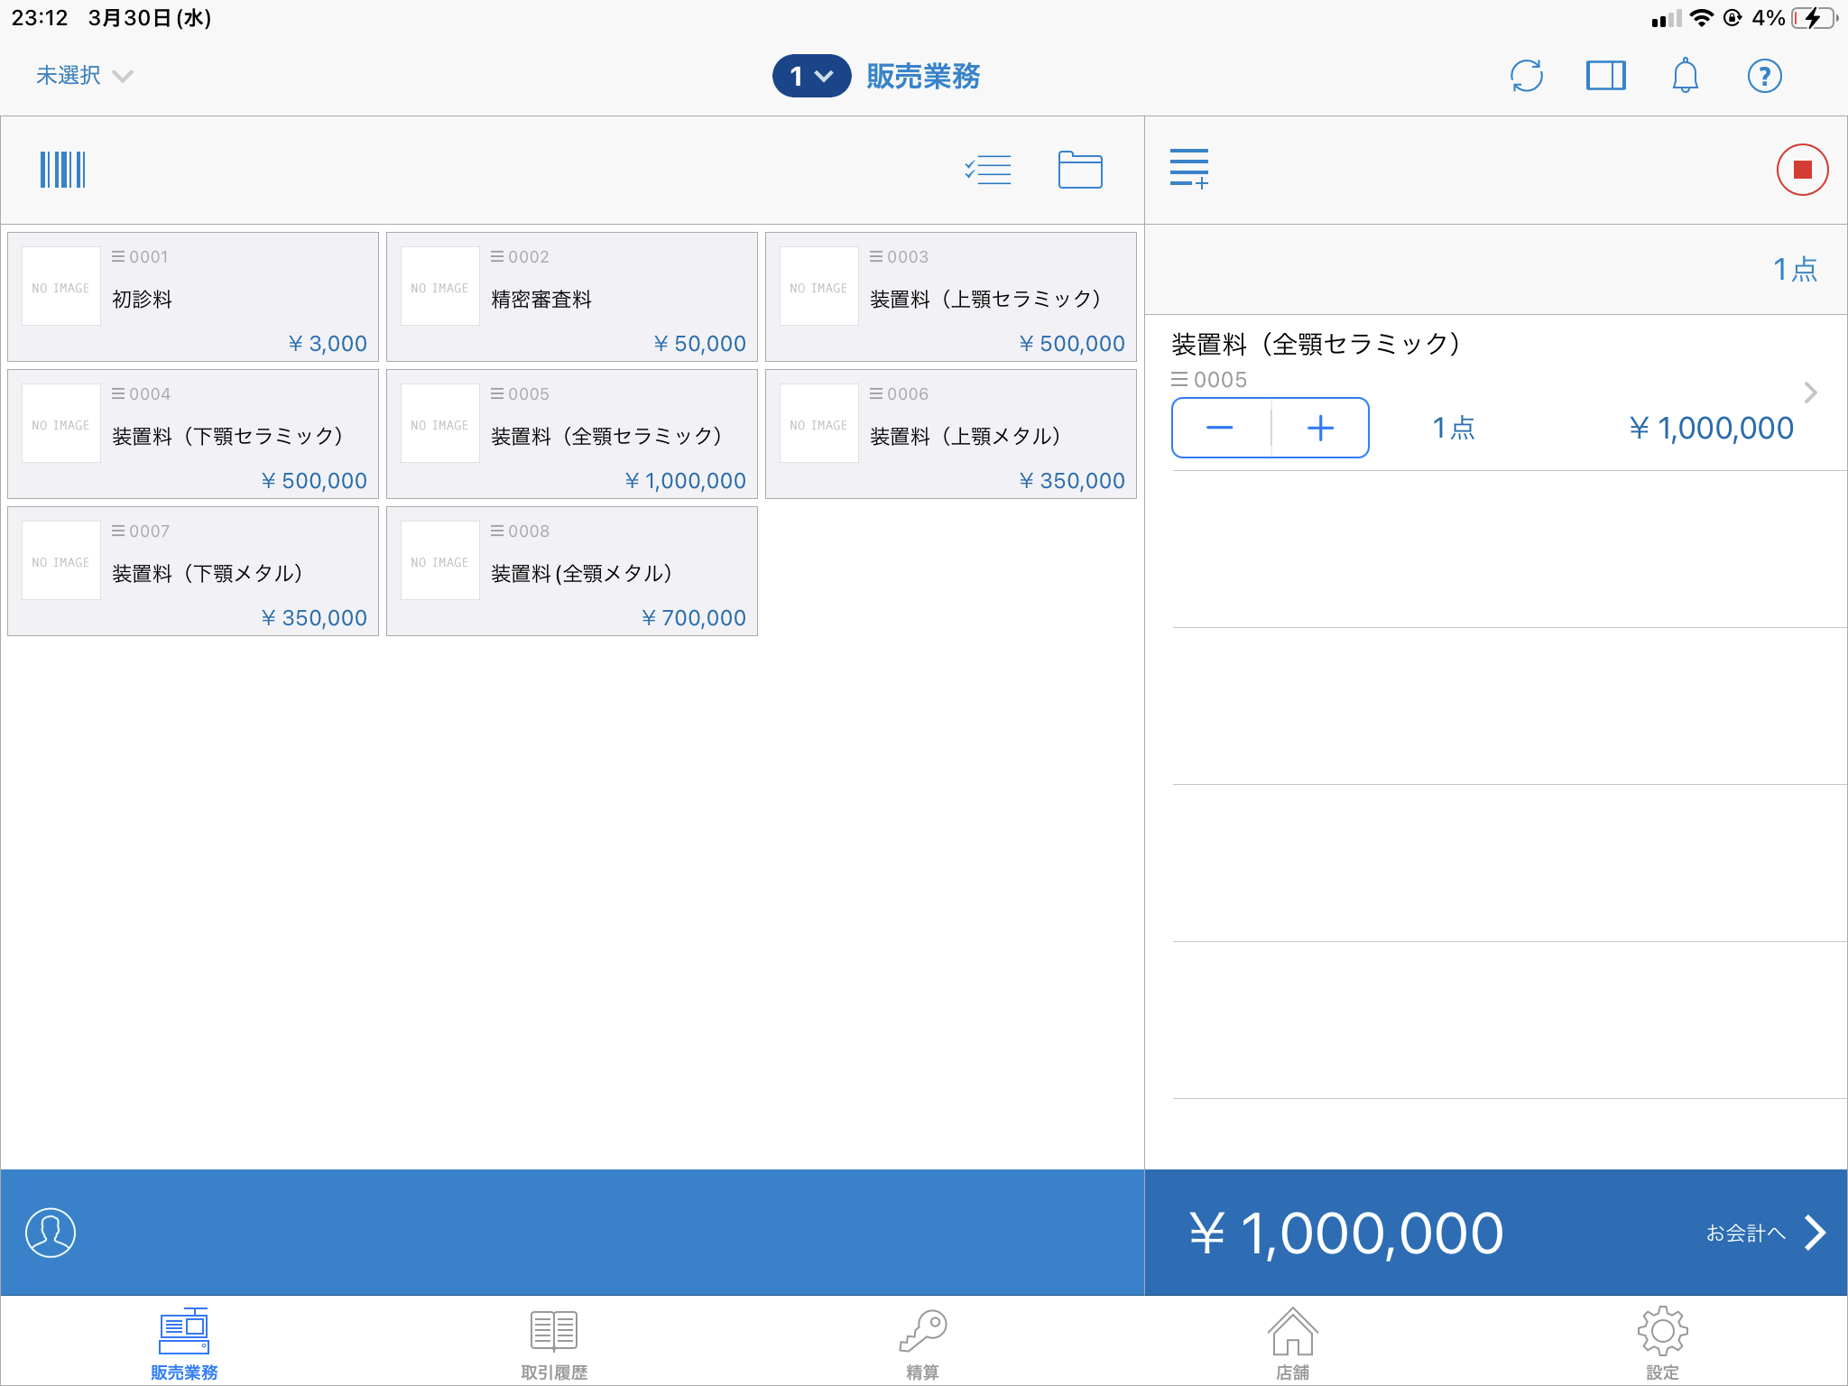Expand the 未選択 dropdown
The width and height of the screenshot is (1848, 1386).
[x=84, y=76]
